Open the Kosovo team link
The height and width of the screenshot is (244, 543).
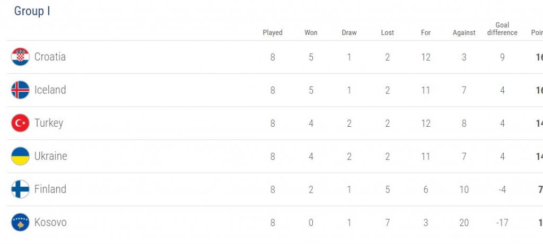tap(50, 222)
